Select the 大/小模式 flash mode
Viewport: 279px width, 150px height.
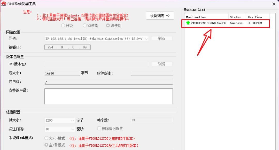[x=46, y=138]
